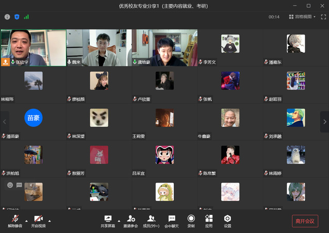329x233 pixels.
Task: Start recording with the 录制 button
Action: click(191, 220)
